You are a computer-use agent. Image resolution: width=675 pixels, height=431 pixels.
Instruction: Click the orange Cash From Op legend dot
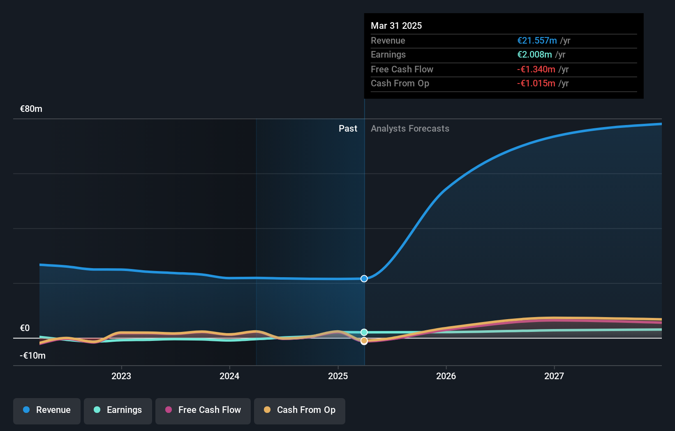click(267, 410)
